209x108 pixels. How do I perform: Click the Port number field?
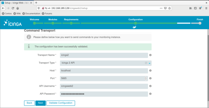tap(104, 78)
